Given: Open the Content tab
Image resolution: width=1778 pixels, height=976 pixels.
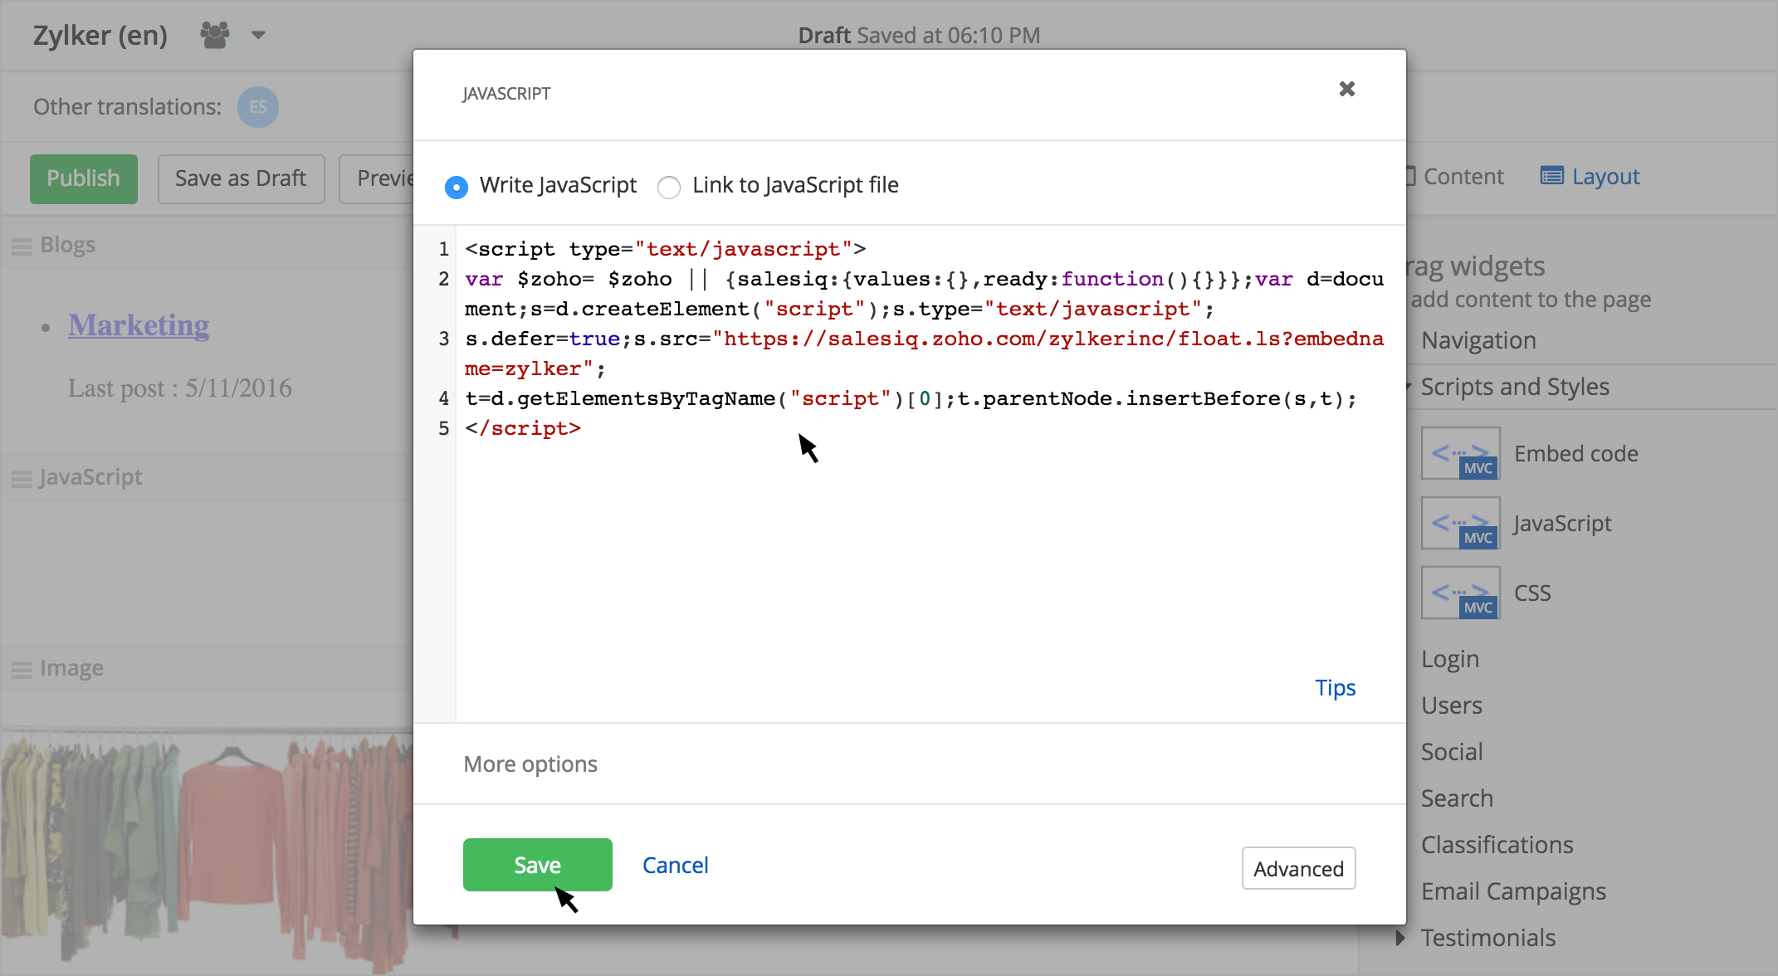Looking at the screenshot, I should 1462,176.
